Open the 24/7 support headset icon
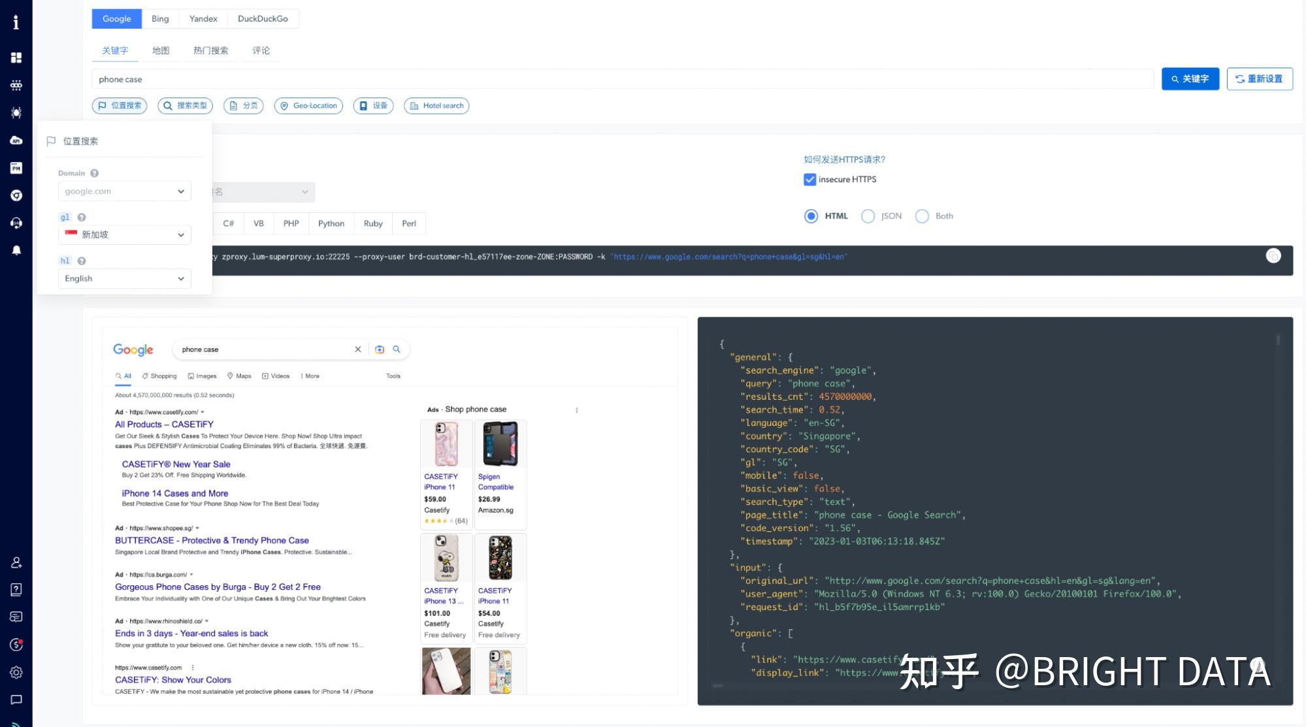Image resolution: width=1306 pixels, height=727 pixels. [16, 223]
